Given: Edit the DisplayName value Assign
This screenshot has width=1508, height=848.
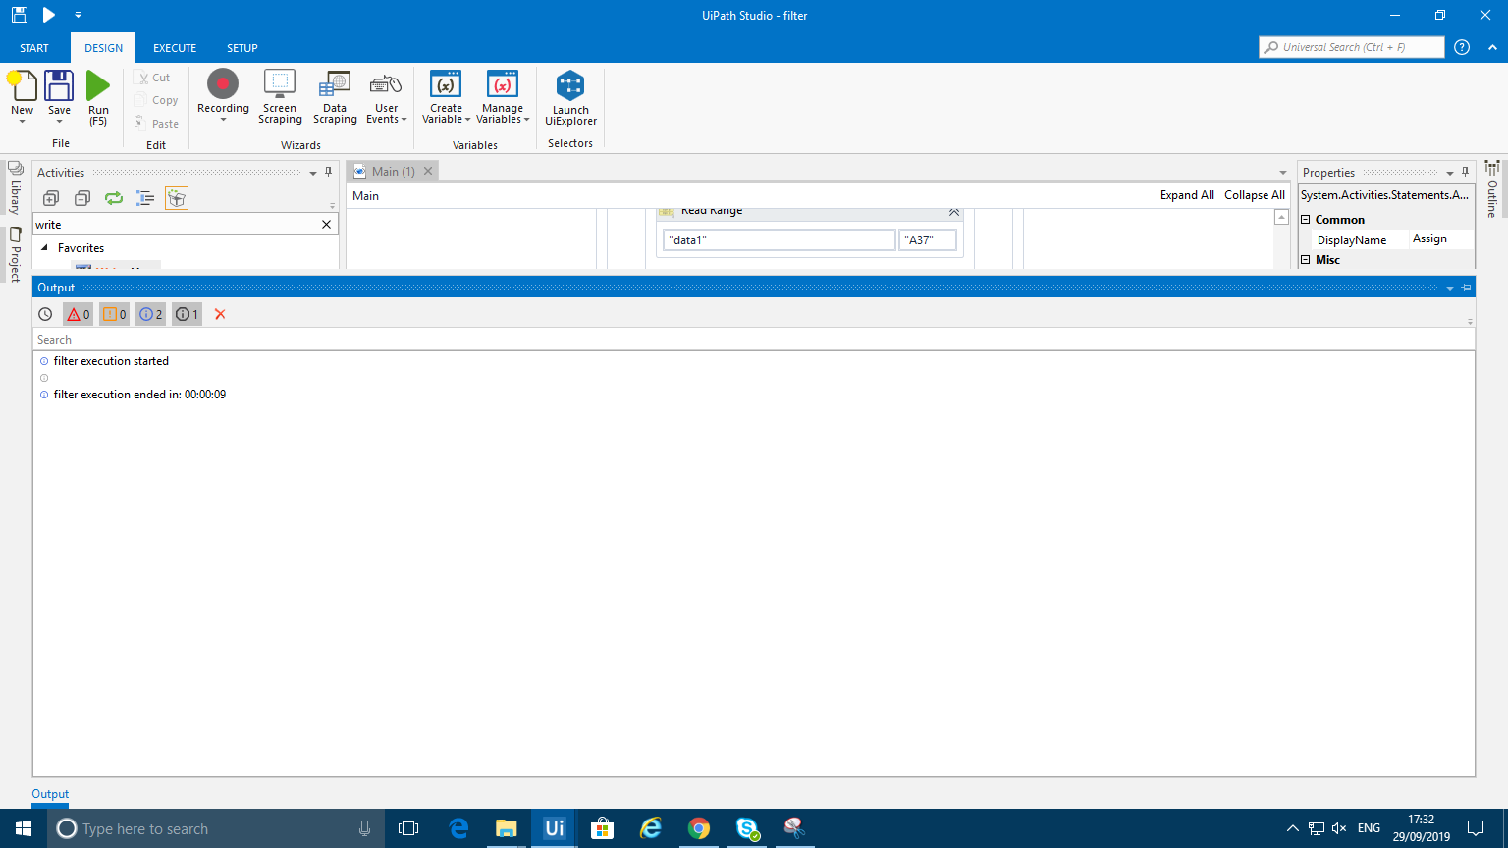Looking at the screenshot, I should [x=1440, y=239].
